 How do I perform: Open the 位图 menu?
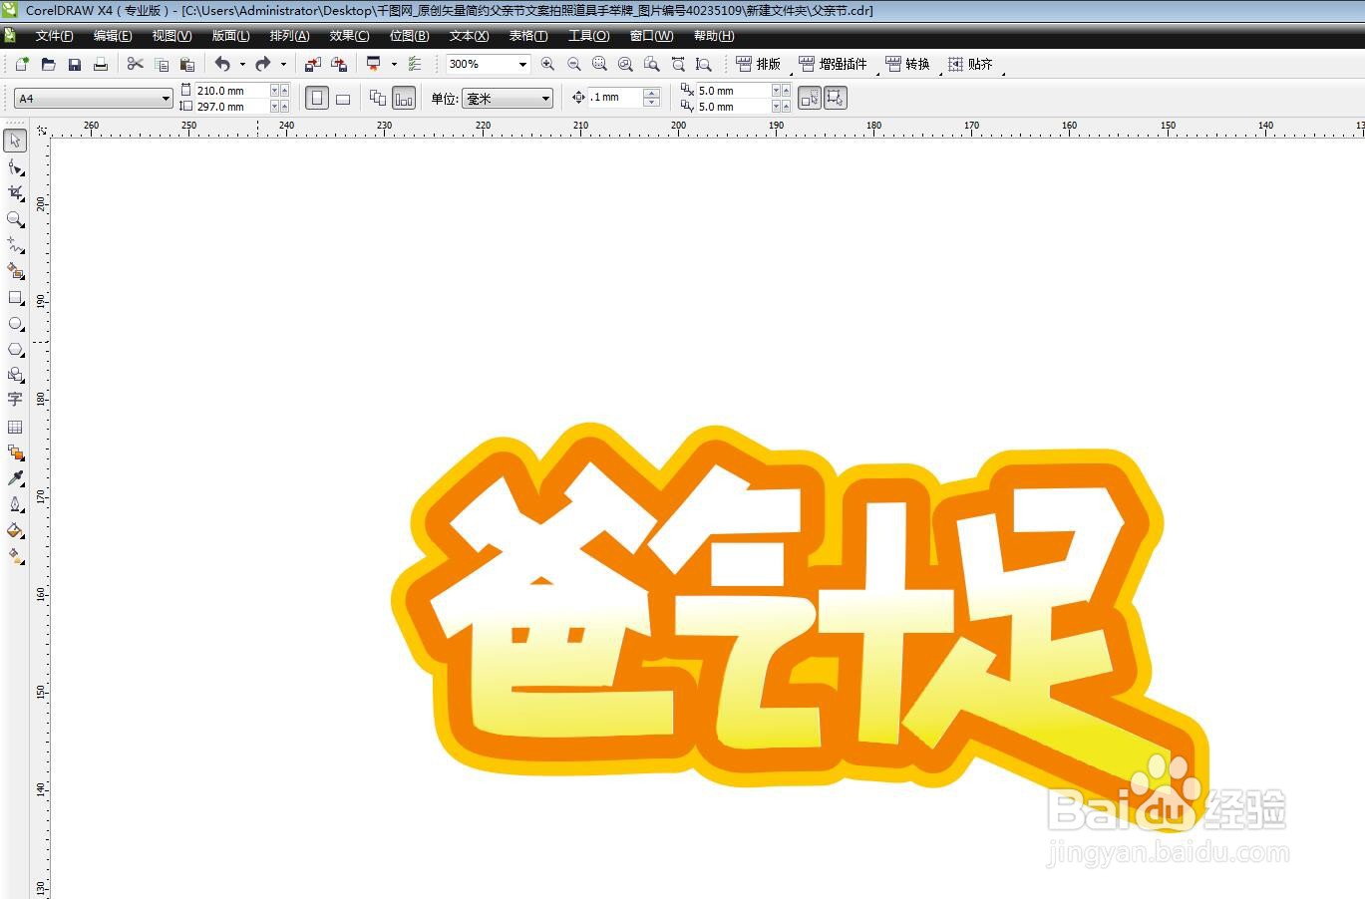[x=408, y=36]
